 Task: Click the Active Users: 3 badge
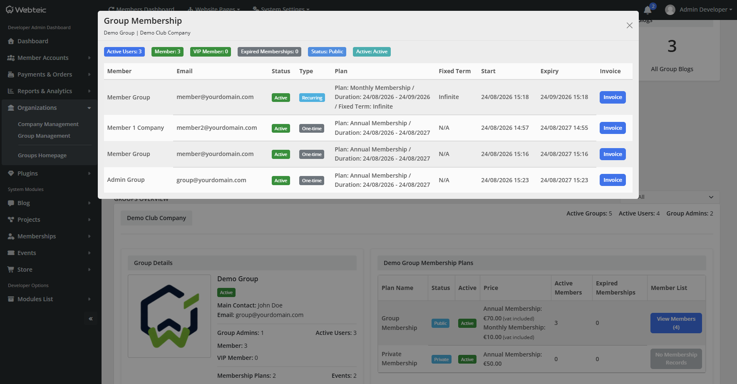tap(124, 52)
